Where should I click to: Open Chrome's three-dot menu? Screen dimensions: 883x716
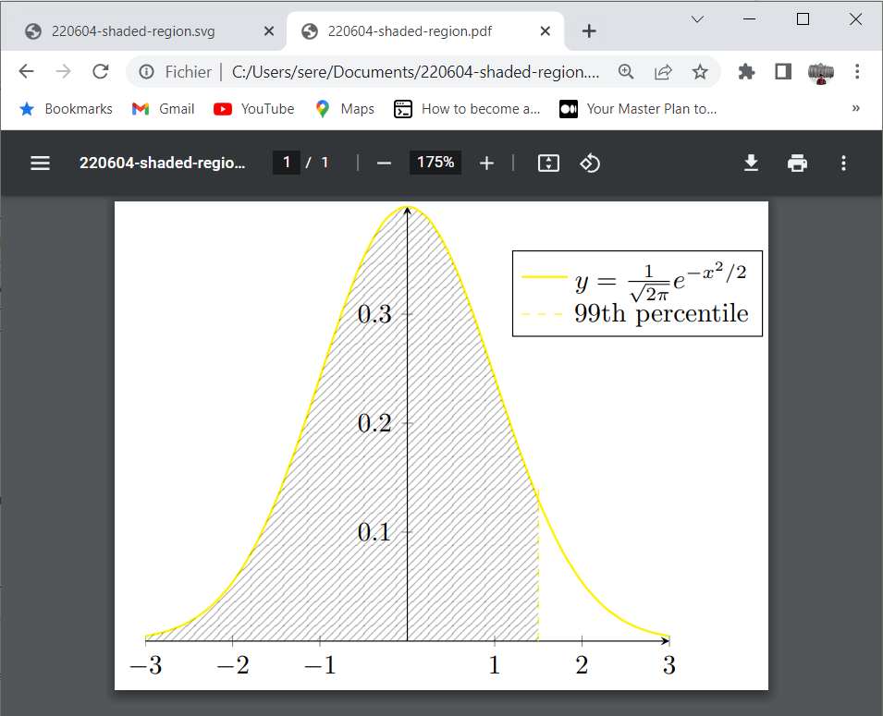[x=857, y=72]
